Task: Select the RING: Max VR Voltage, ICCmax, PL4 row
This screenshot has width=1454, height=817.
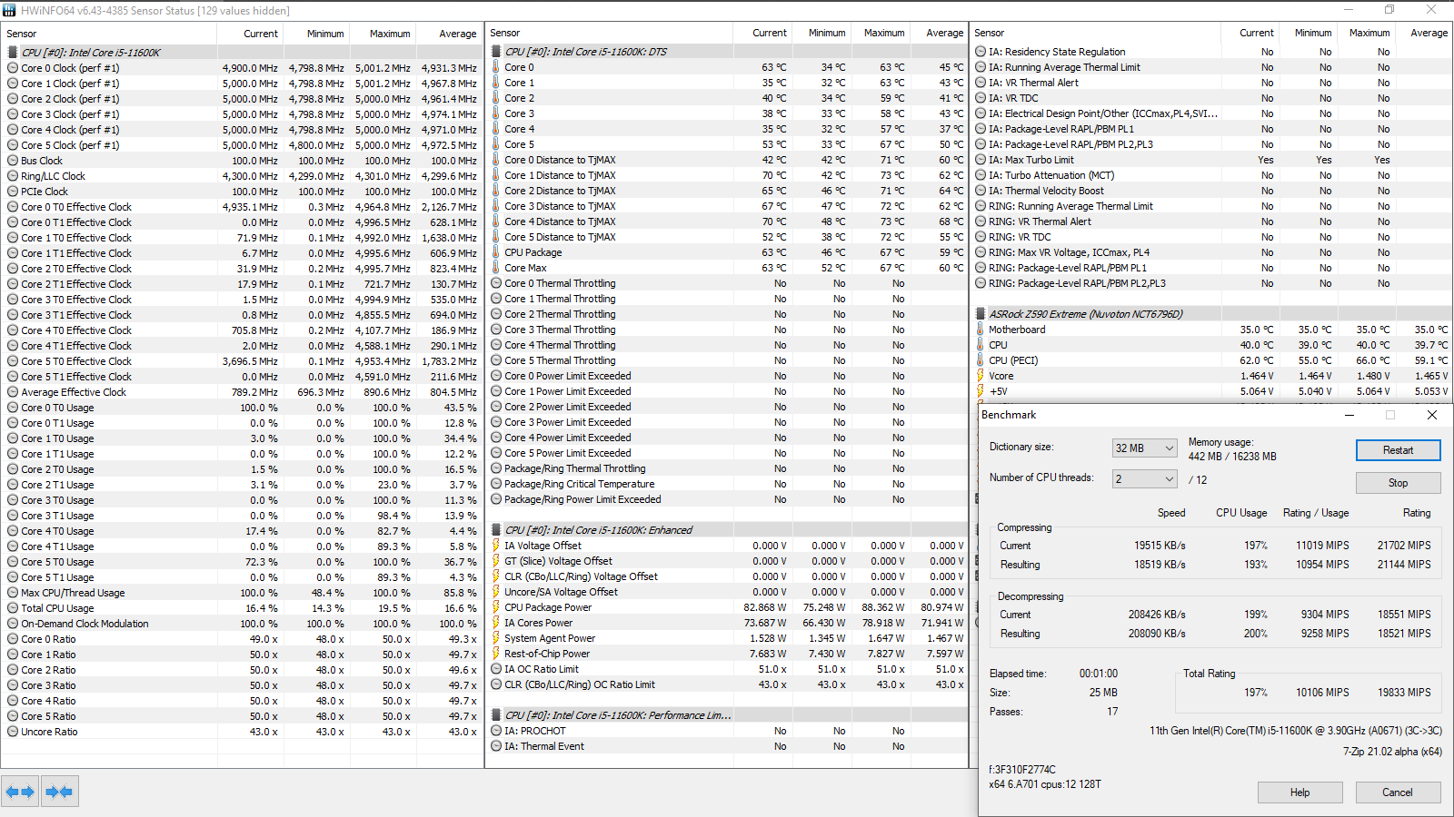Action: pos(1212,252)
